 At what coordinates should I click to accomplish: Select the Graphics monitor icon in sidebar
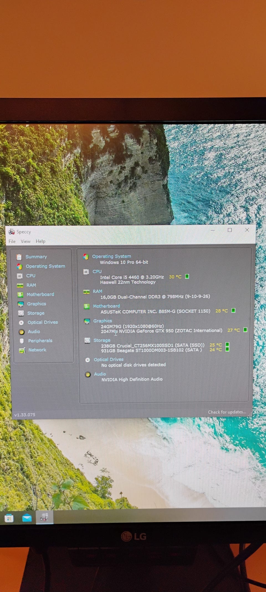21,304
